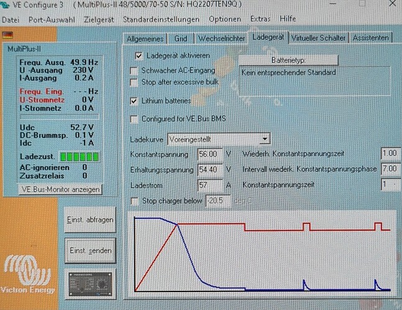402x310 pixels.
Task: Click the German flag language icon
Action: point(7,35)
